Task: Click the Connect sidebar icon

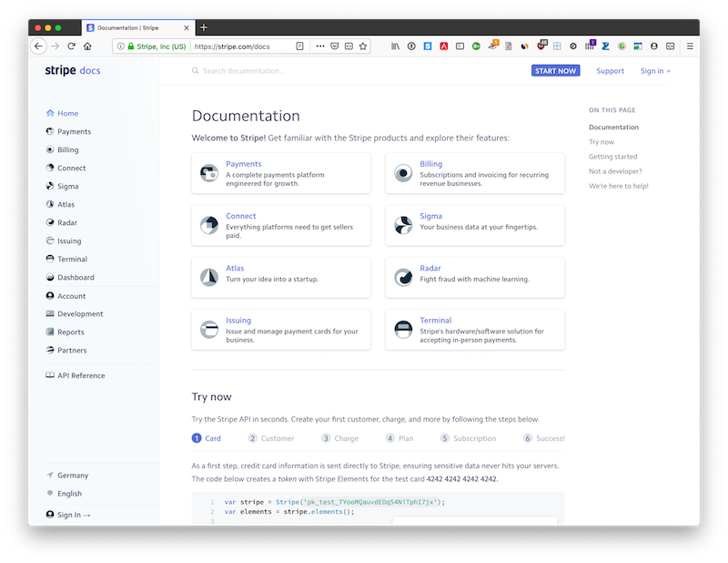Action: pos(50,168)
